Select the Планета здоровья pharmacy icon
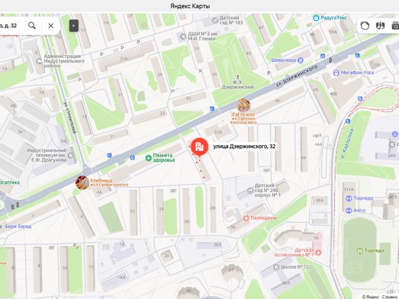This screenshot has width=399, height=299. pyautogui.click(x=148, y=158)
